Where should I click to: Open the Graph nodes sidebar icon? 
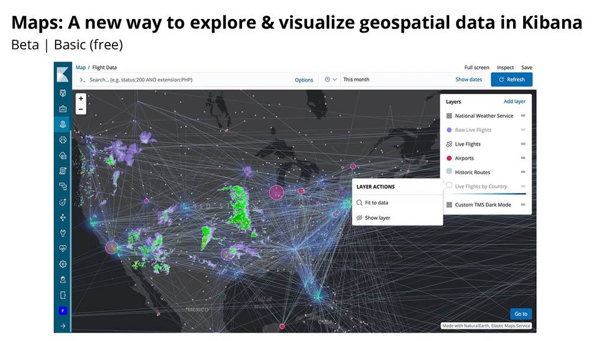click(x=63, y=217)
